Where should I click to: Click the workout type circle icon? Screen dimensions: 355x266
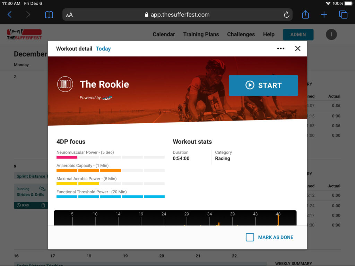pos(65,84)
